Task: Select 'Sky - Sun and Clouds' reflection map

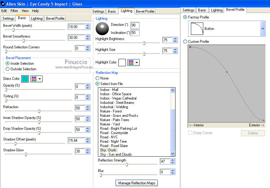Action: 116,154
